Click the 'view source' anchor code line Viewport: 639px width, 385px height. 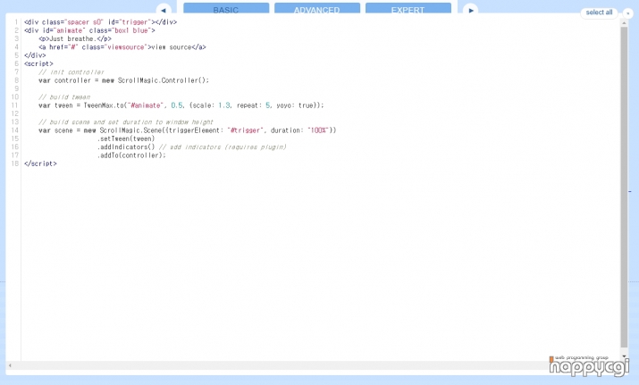(x=122, y=47)
